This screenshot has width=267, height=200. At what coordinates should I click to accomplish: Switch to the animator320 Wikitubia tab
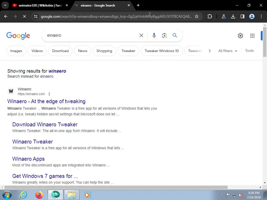tap(40, 5)
